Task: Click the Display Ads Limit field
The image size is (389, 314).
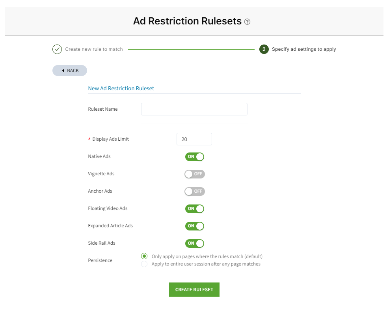Action: [x=194, y=139]
